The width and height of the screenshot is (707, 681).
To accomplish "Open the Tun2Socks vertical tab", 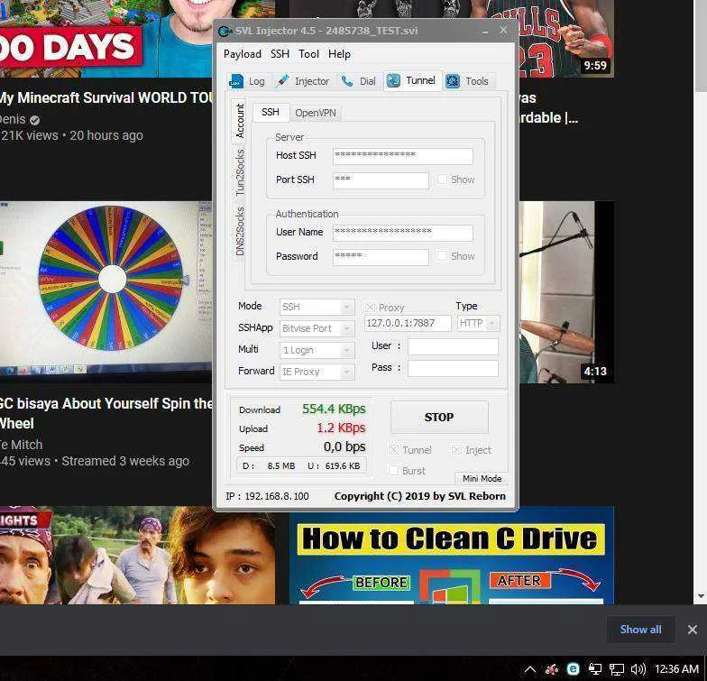I will coord(240,171).
